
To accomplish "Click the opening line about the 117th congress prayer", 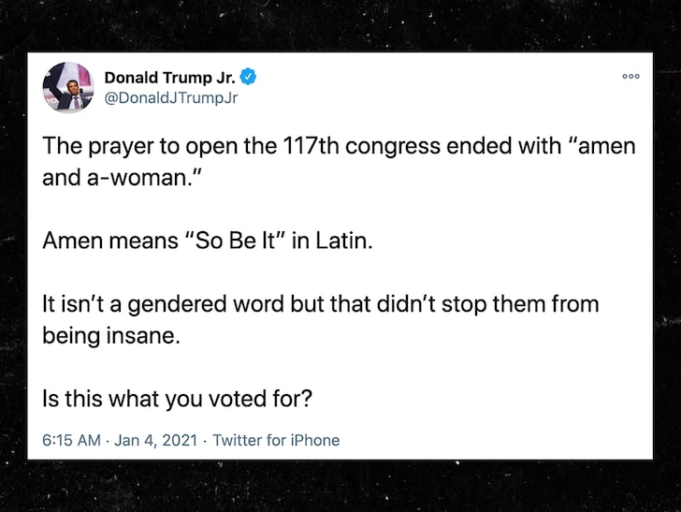I will (339, 146).
